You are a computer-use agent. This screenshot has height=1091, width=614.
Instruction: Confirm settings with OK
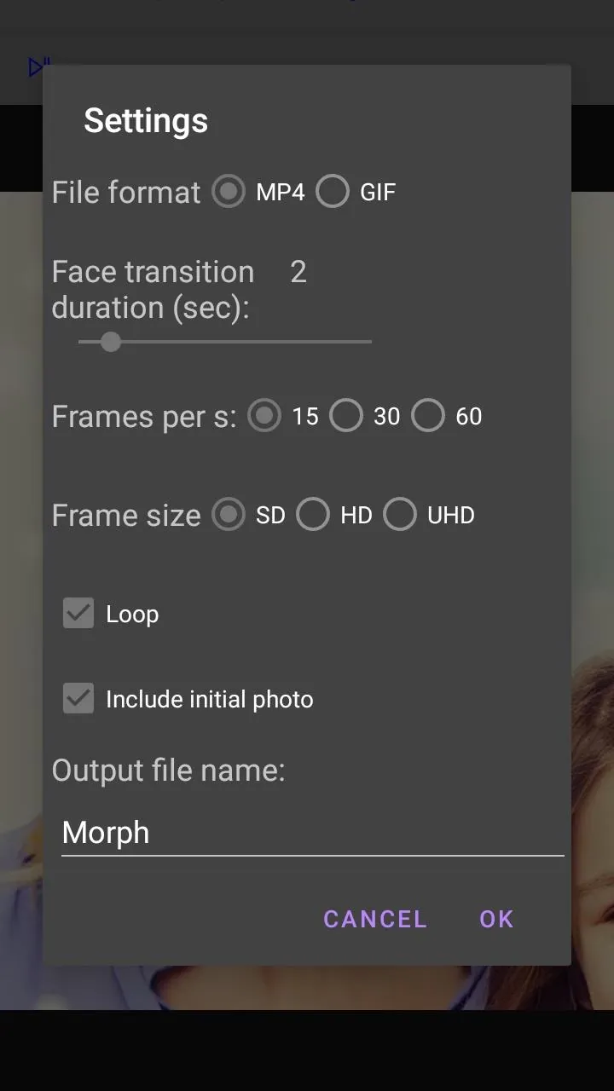coord(496,919)
